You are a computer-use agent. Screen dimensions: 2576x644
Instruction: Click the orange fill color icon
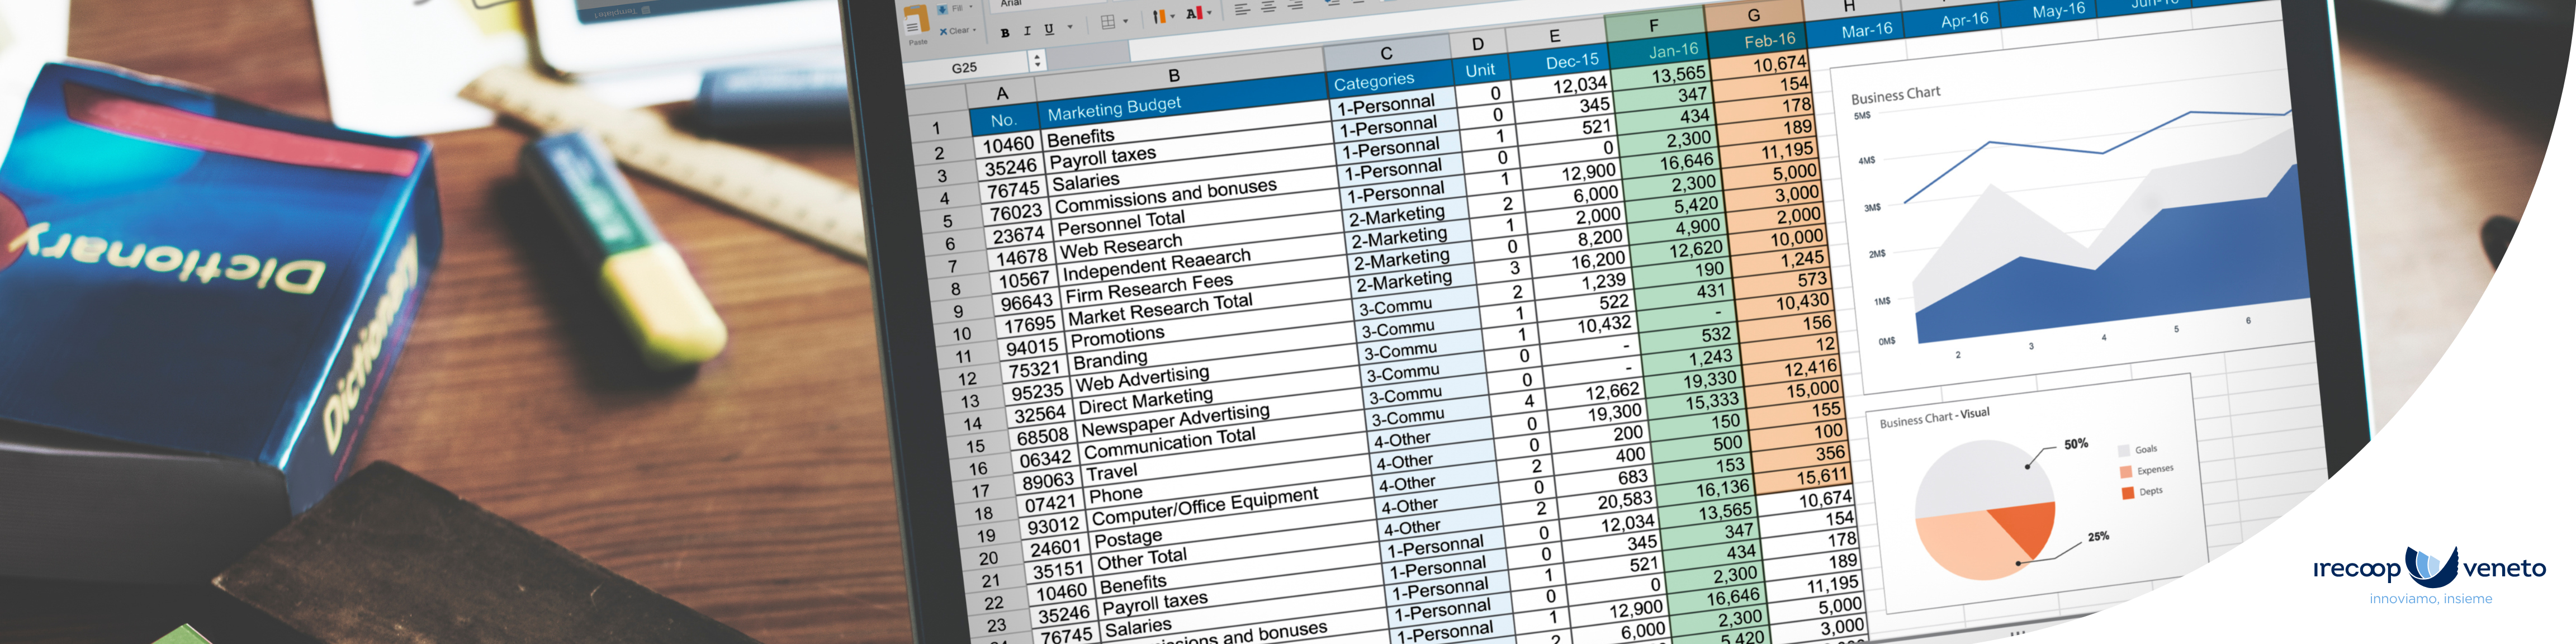1159,16
